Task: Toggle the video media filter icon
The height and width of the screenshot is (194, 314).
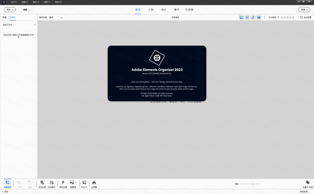Action: pos(247,17)
